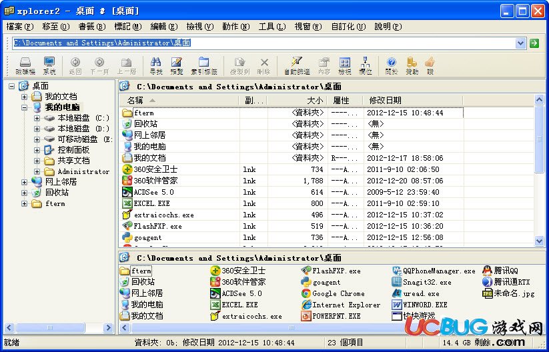Click the donate (贊助) coins icon
The width and height of the screenshot is (549, 352).
pyautogui.click(x=412, y=65)
